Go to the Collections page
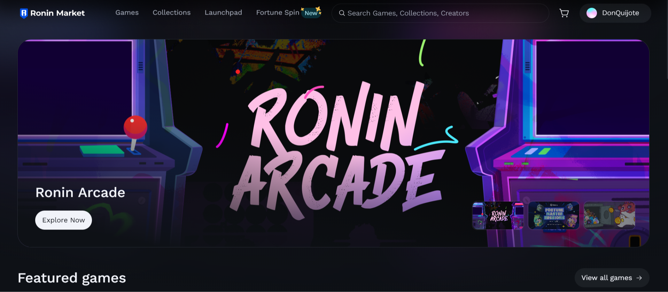This screenshot has width=668, height=292. coord(171,12)
